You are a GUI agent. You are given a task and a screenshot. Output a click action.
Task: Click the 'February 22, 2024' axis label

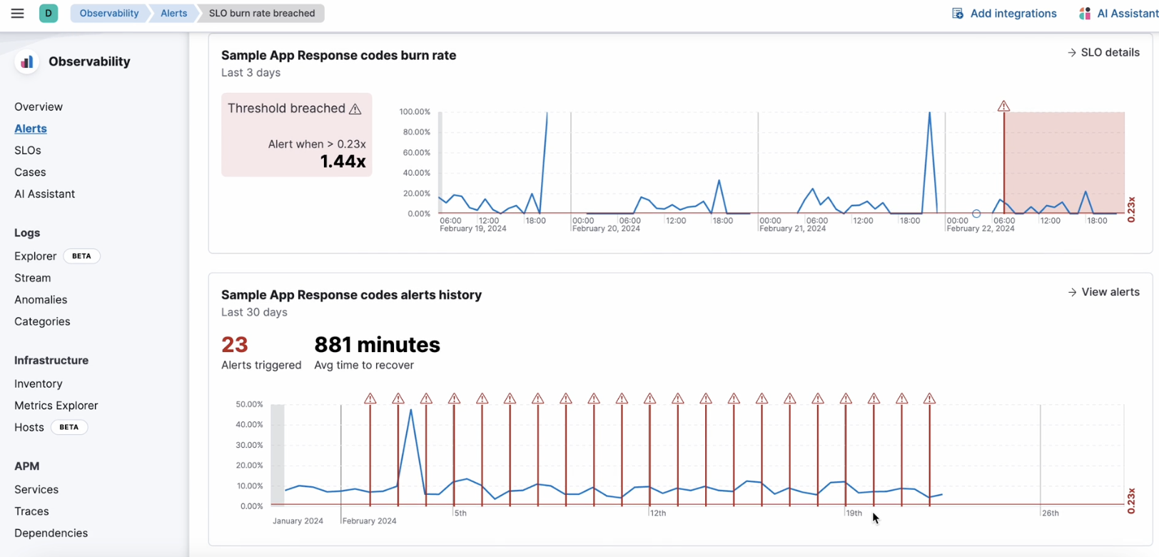click(x=981, y=229)
